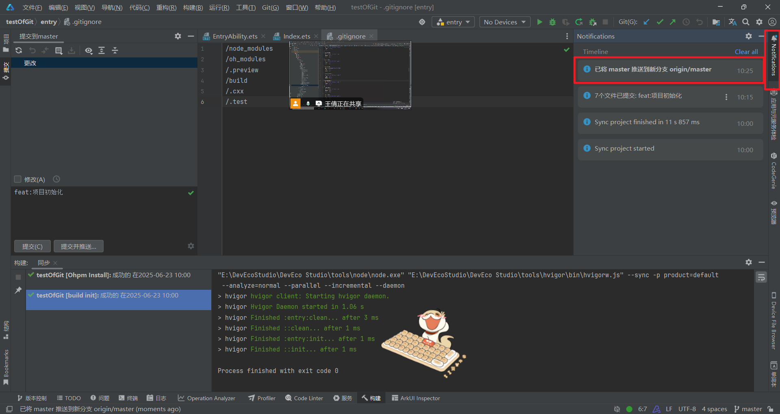Refresh changes in the commit panel

click(19, 50)
